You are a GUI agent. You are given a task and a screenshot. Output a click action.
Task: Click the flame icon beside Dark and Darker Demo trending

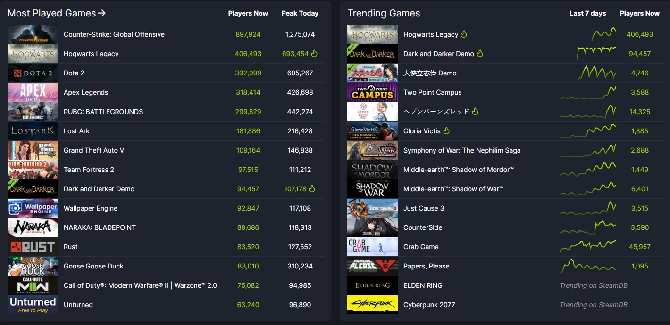[x=480, y=54]
